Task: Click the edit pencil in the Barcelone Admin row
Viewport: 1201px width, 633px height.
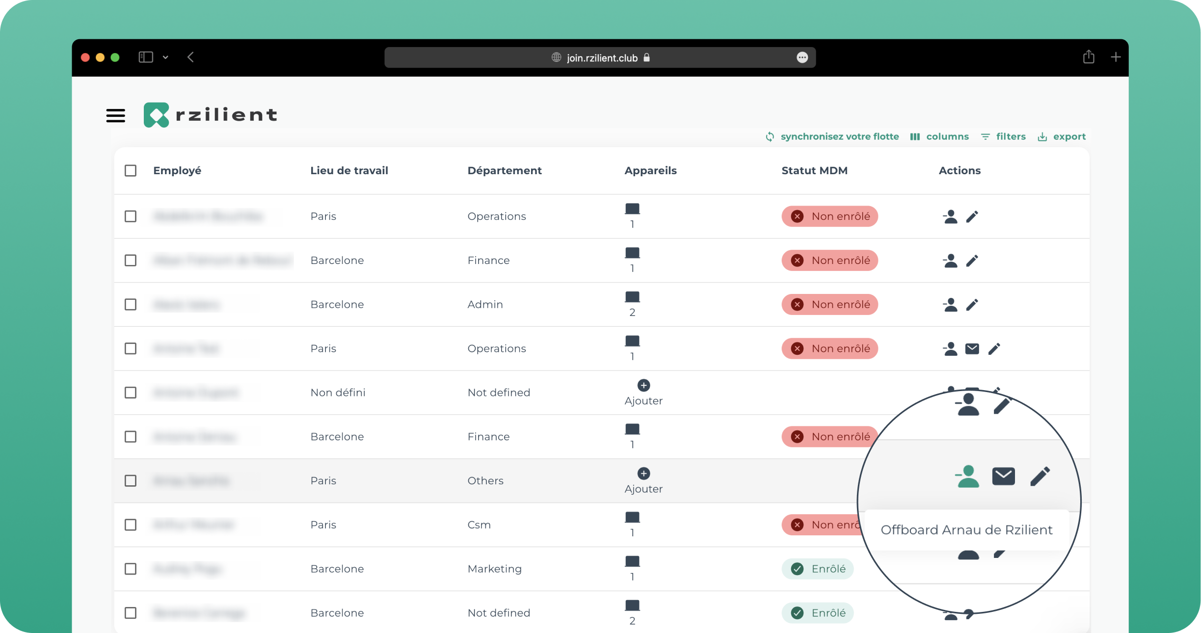Action: coord(972,305)
